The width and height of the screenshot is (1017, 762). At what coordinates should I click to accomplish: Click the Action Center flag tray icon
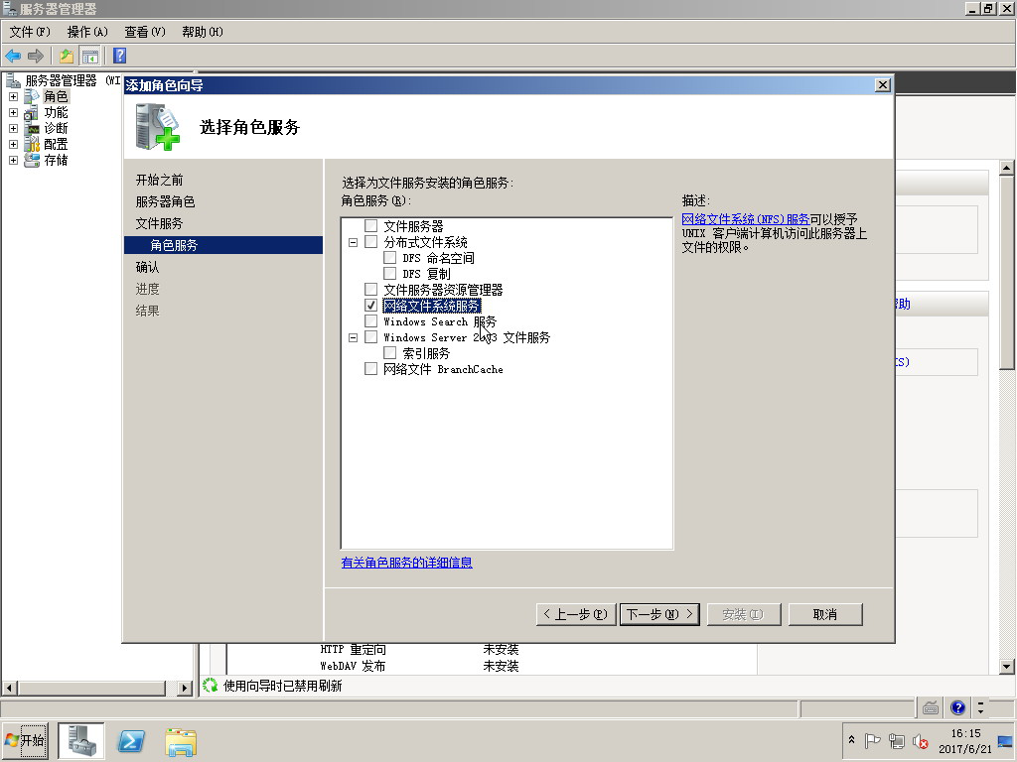pos(873,741)
